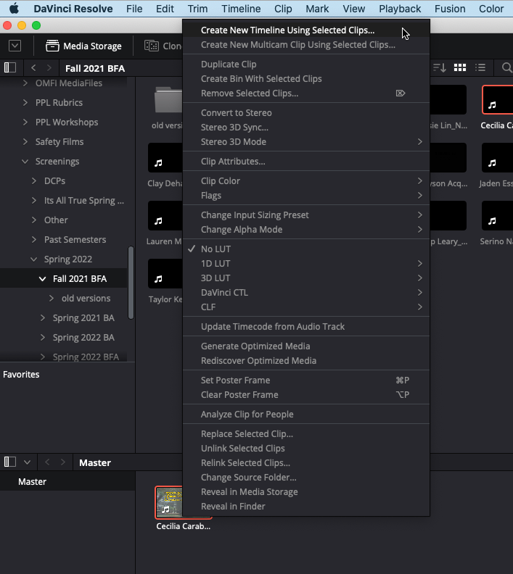This screenshot has width=513, height=574.
Task: Open the Timeline menu in menu bar
Action: pos(241,9)
